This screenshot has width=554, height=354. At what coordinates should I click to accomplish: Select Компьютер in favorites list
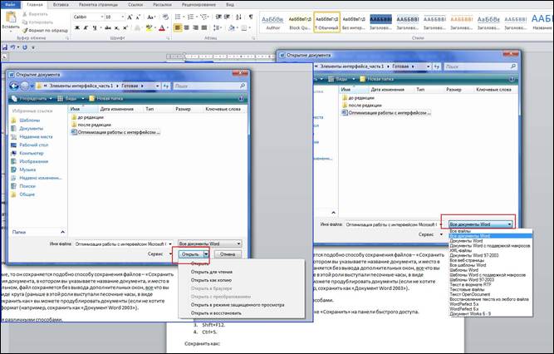click(x=27, y=153)
